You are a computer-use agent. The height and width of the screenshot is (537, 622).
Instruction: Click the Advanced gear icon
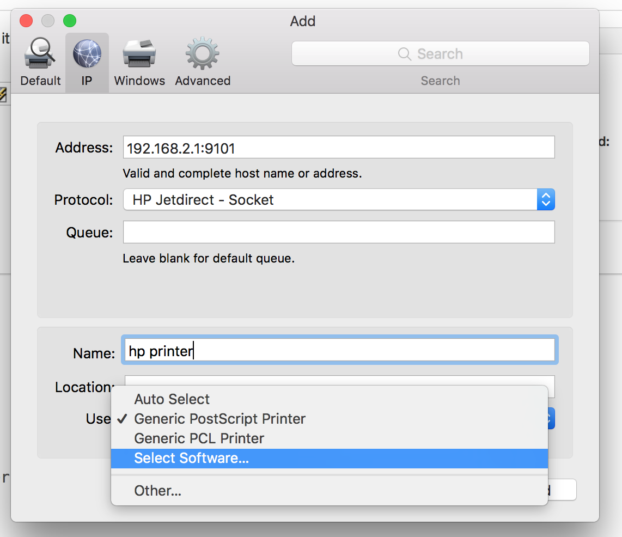[203, 54]
